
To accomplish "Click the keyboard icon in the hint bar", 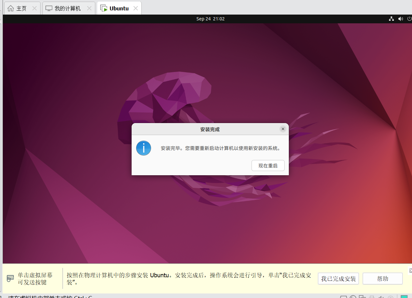I will coord(10,278).
